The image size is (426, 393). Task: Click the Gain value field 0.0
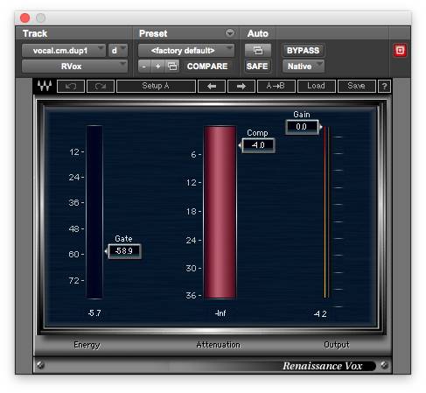coord(302,127)
